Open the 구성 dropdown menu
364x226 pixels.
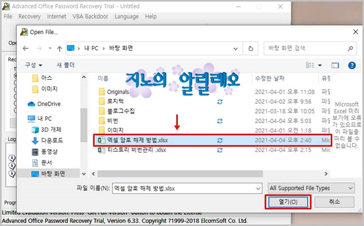(x=33, y=65)
